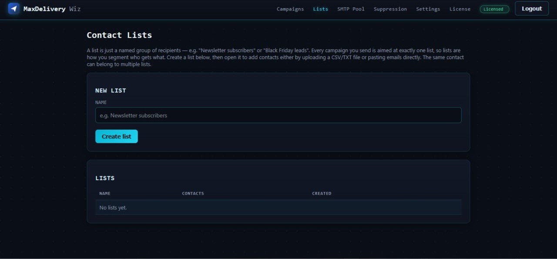Click the LISTS section heading
Viewport: 557px width, 259px height.
[105, 178]
